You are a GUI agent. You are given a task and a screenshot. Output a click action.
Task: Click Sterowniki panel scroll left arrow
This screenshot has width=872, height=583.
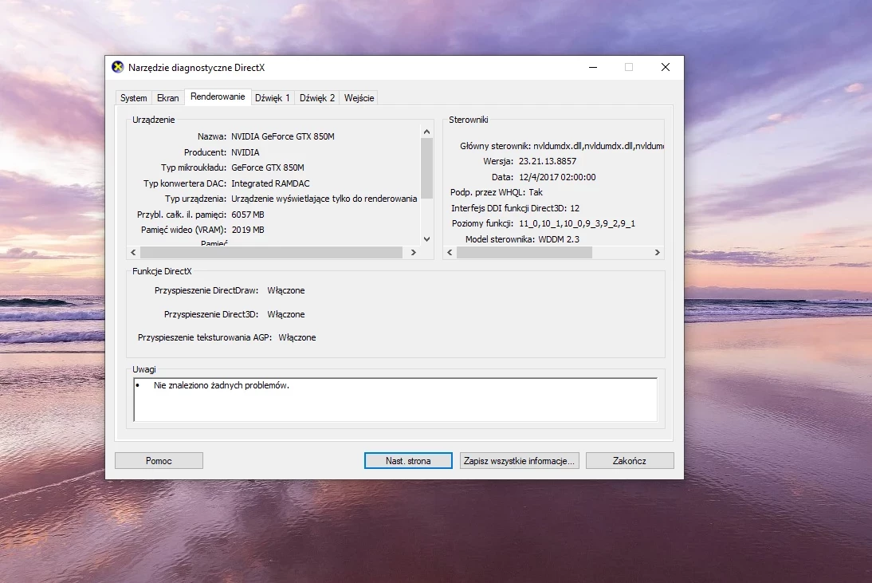point(450,252)
